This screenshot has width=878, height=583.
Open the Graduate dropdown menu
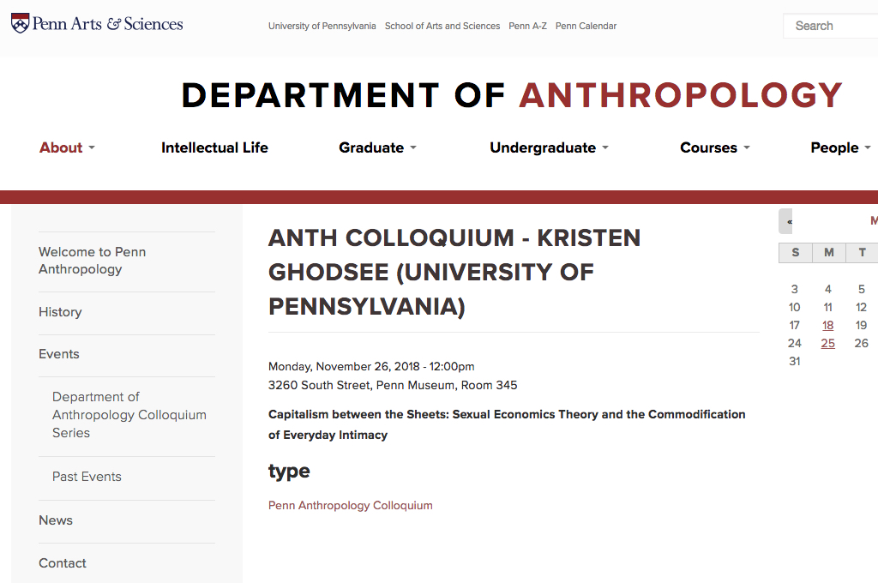(377, 147)
